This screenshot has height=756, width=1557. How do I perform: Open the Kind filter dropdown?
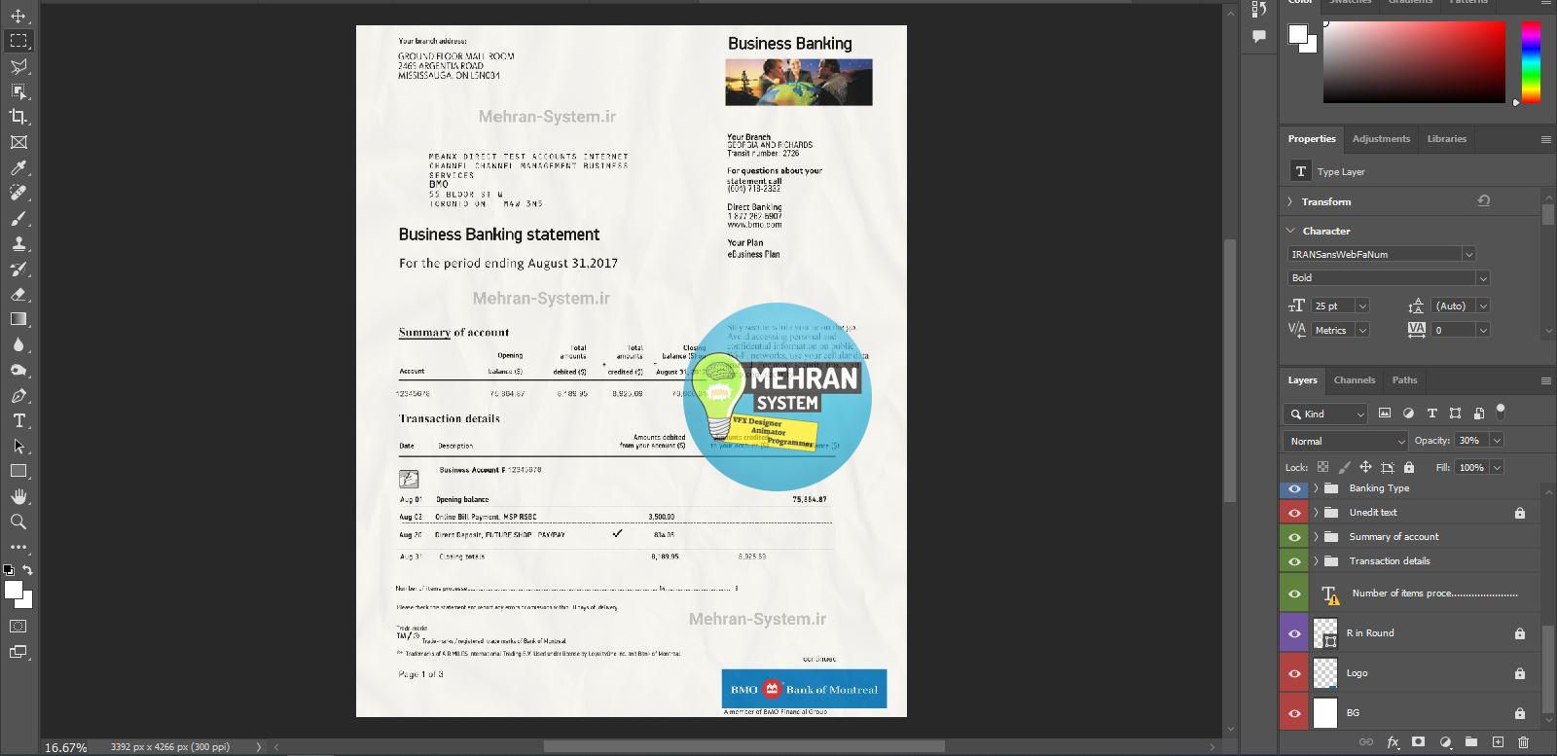coord(1325,414)
